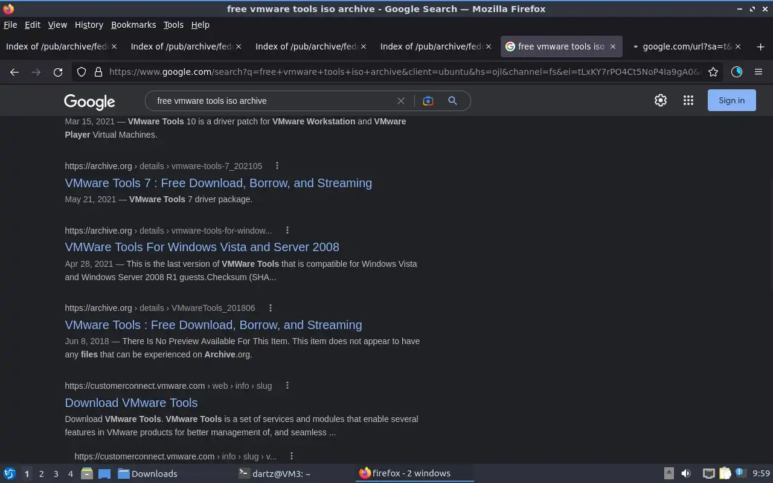Open the History menu
The width and height of the screenshot is (773, 483).
pos(89,25)
